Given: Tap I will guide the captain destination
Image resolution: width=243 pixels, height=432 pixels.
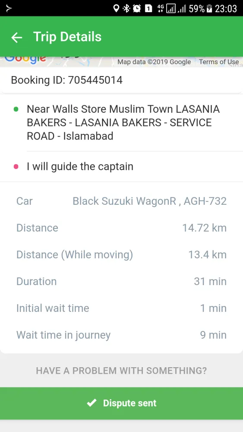Looking at the screenshot, I should pyautogui.click(x=80, y=166).
